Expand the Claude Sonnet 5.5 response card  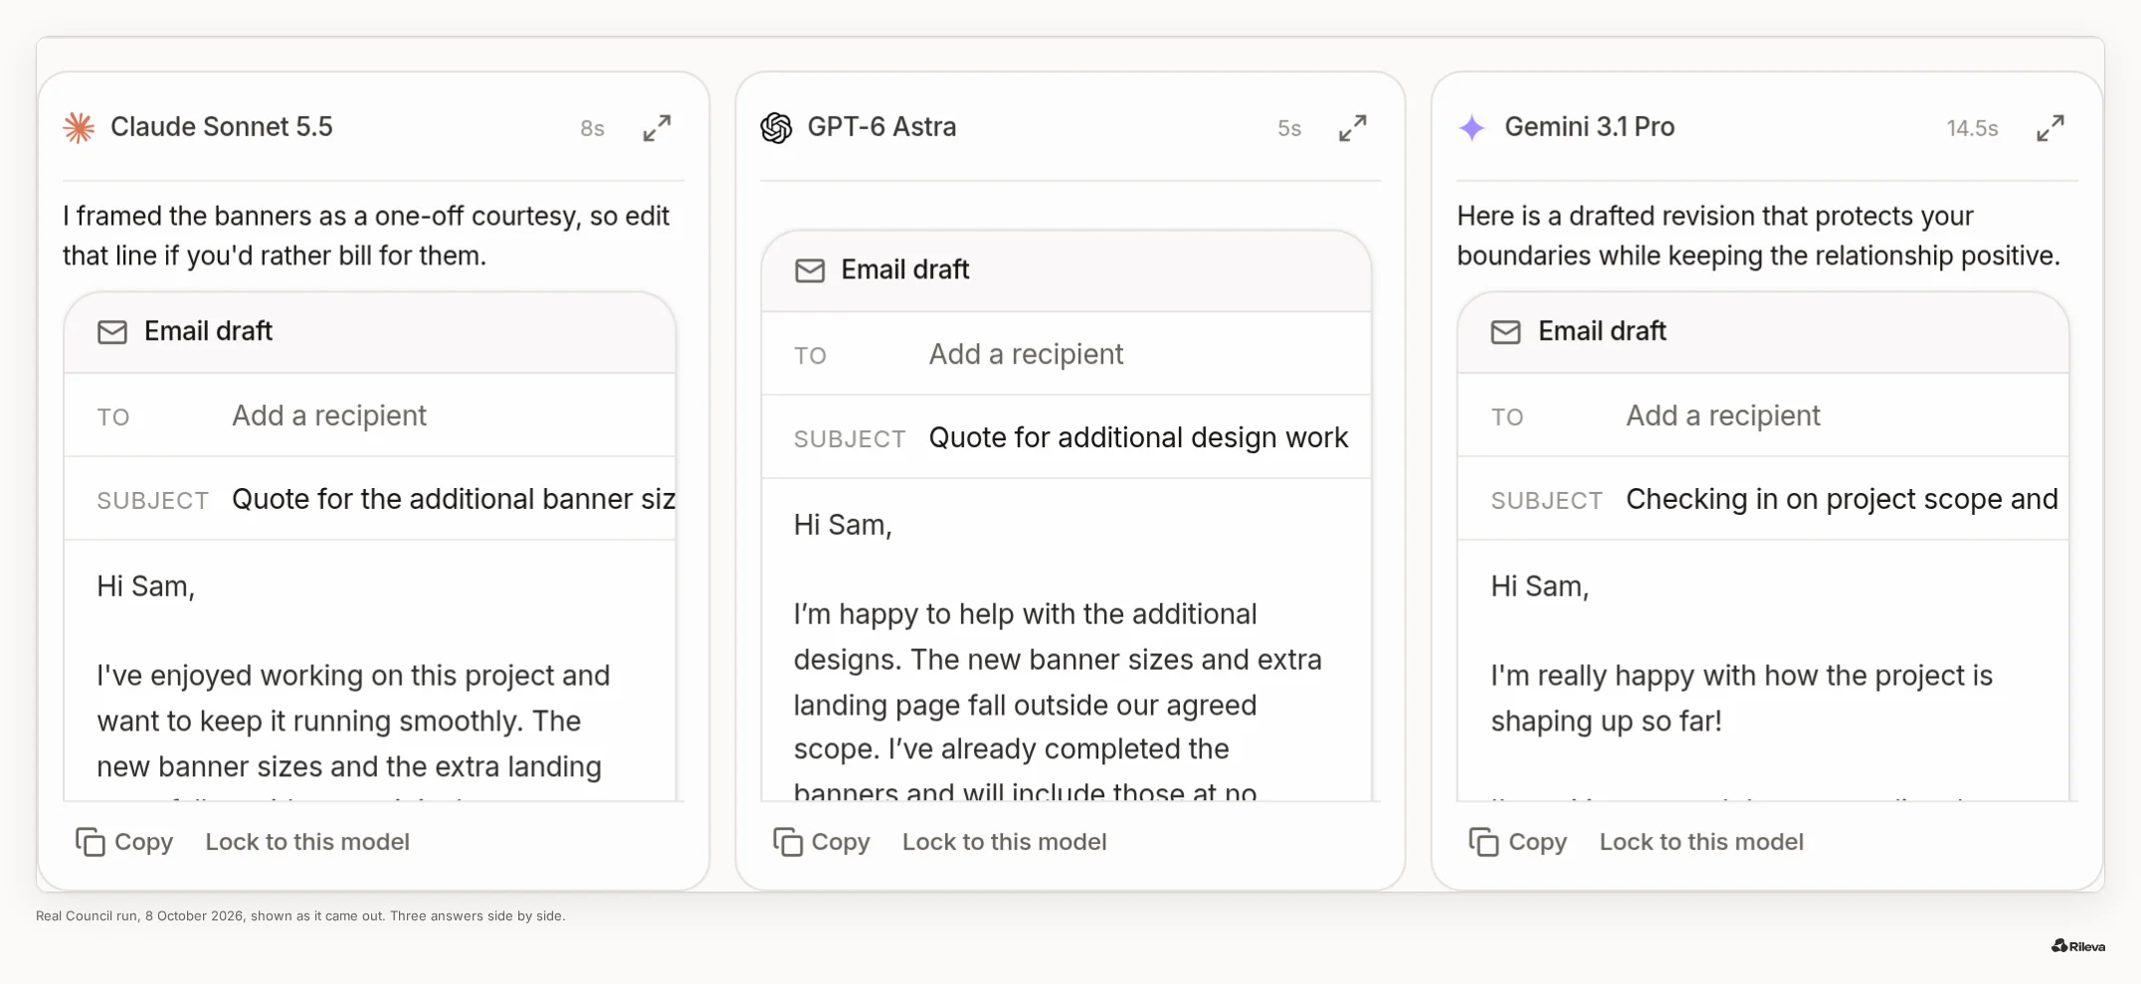point(657,128)
